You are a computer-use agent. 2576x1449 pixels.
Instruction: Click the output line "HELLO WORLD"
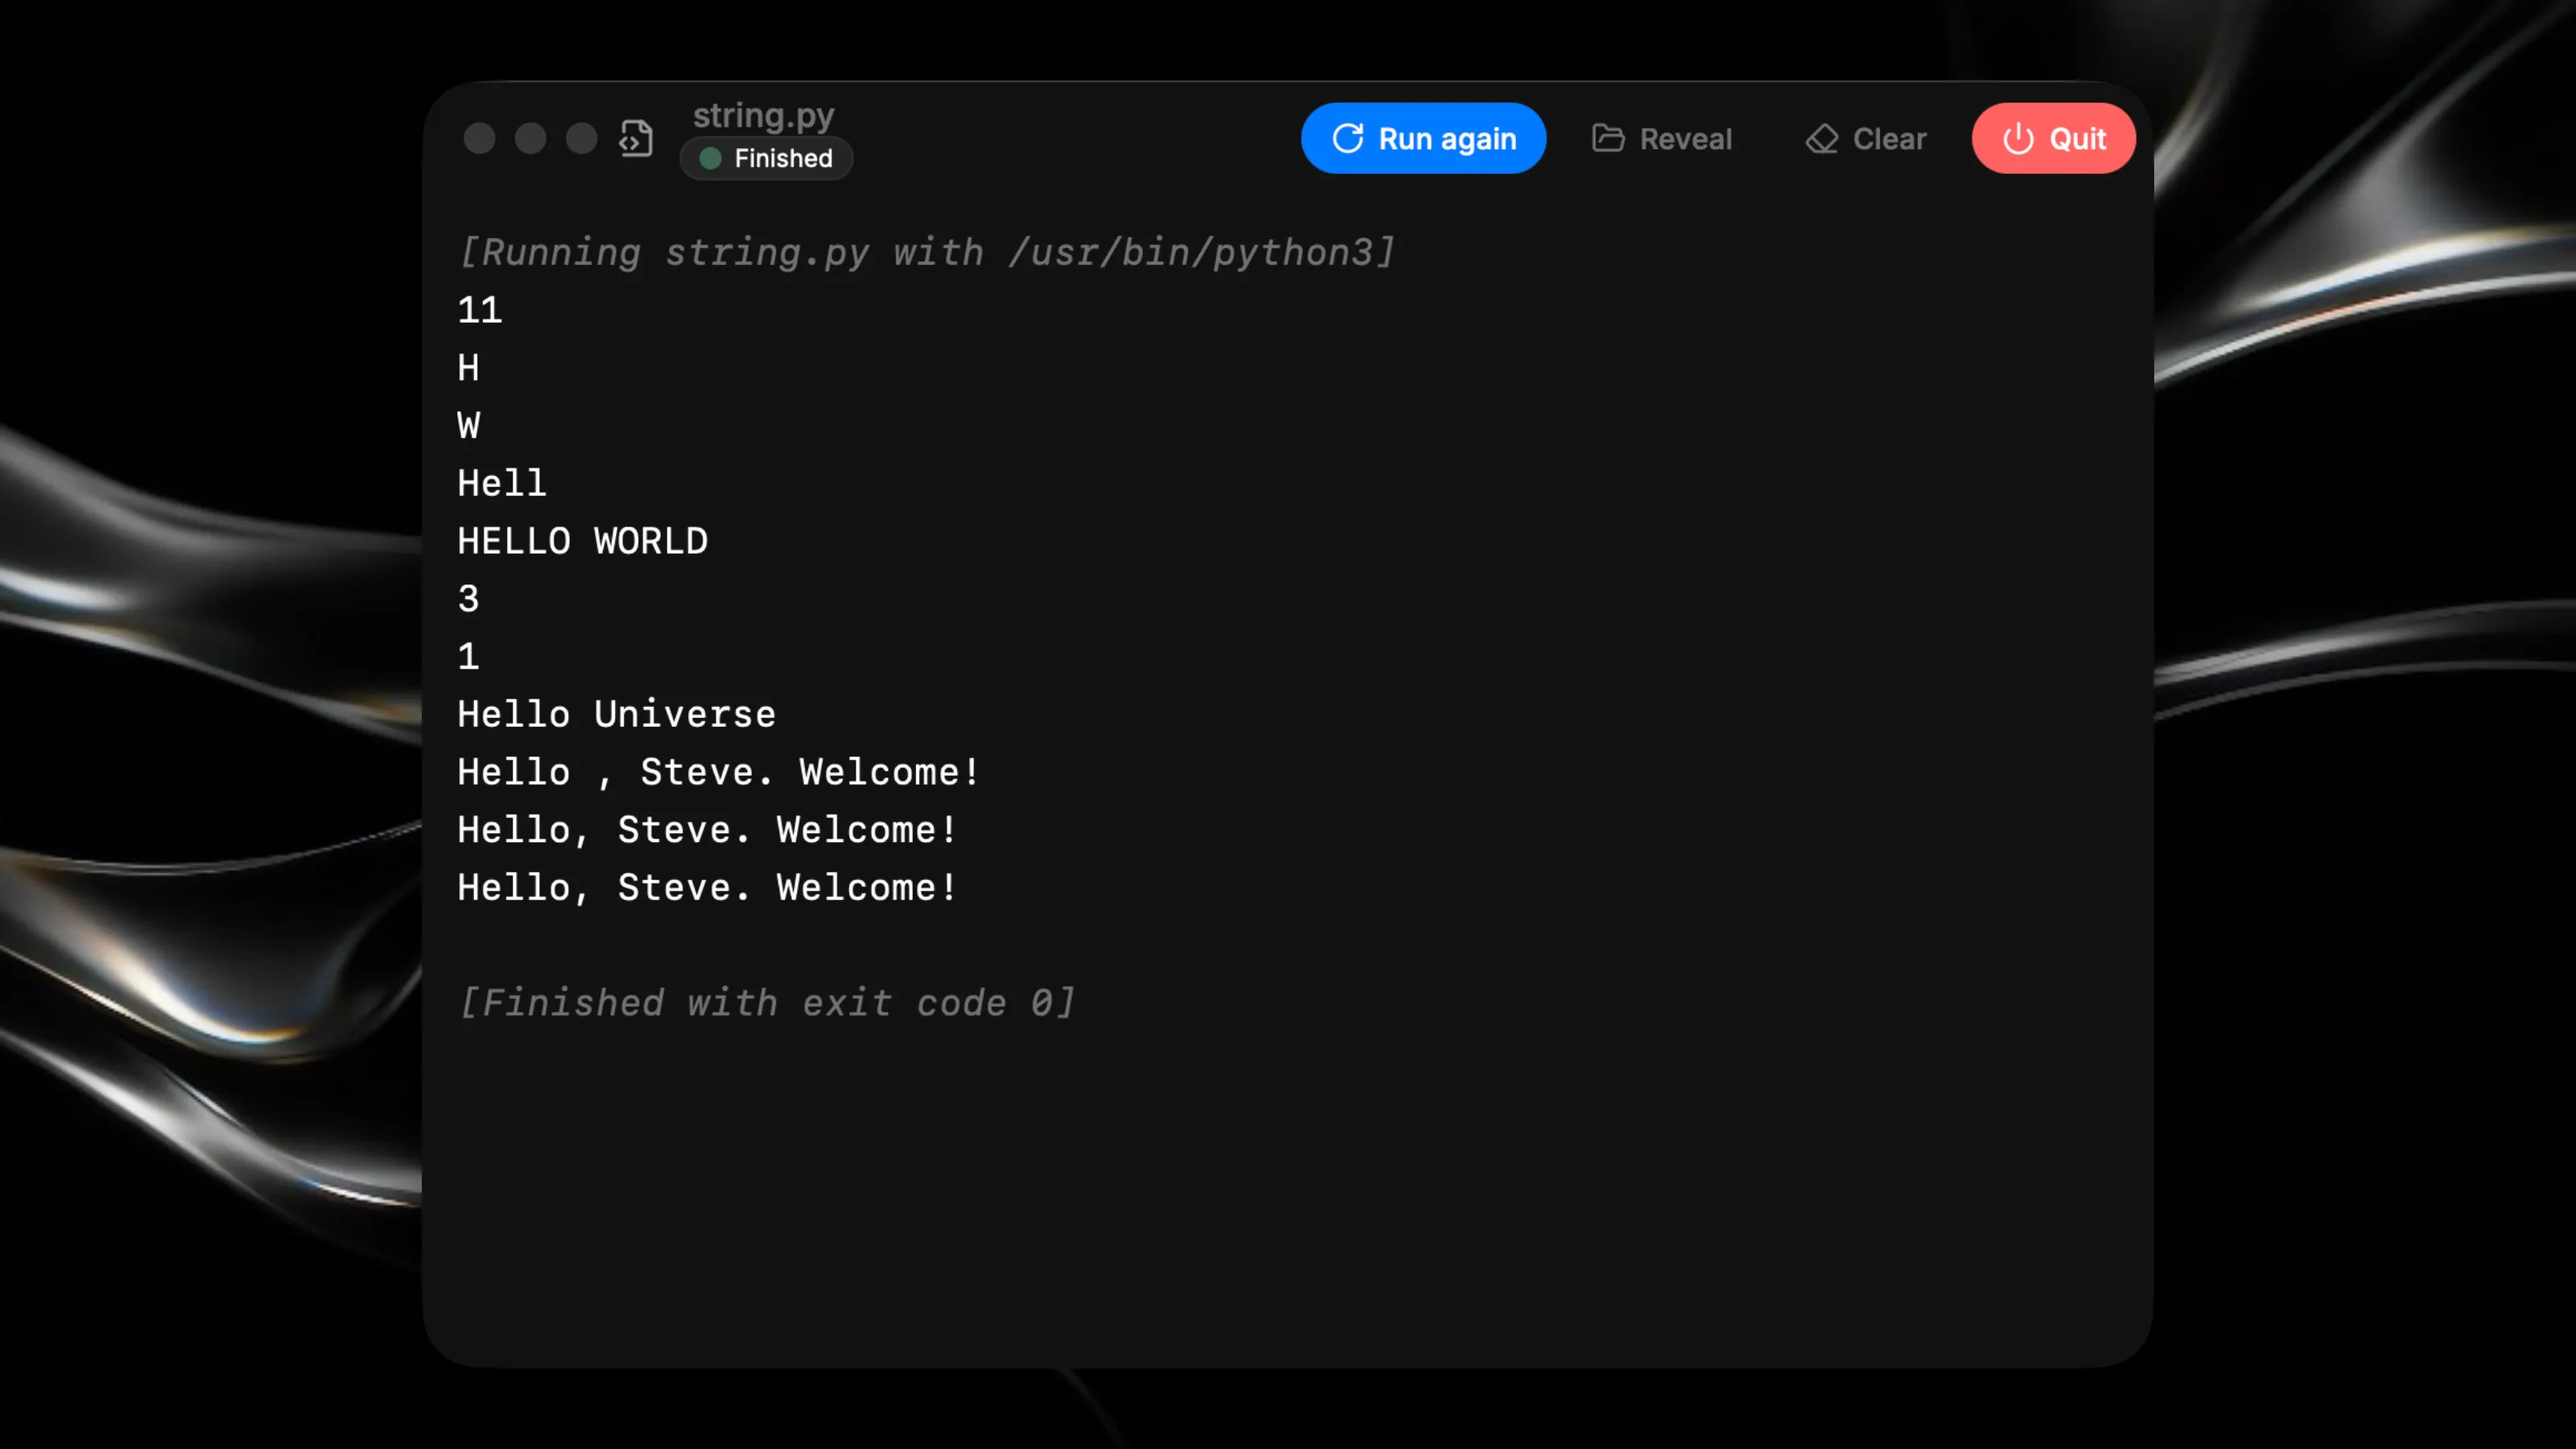click(583, 541)
